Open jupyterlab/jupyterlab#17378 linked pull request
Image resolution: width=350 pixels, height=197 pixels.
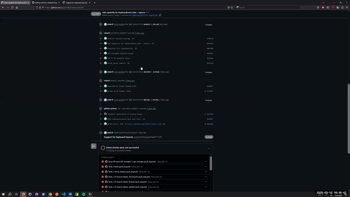coord(148,137)
